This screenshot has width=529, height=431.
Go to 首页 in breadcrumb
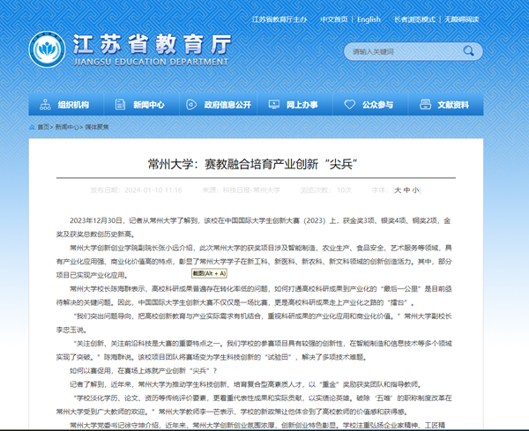[x=43, y=127]
